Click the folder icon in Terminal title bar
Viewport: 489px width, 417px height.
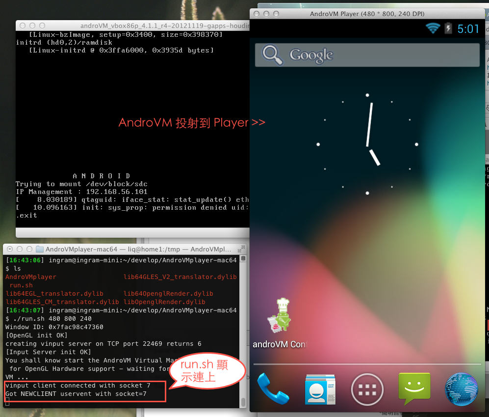[x=40, y=249]
